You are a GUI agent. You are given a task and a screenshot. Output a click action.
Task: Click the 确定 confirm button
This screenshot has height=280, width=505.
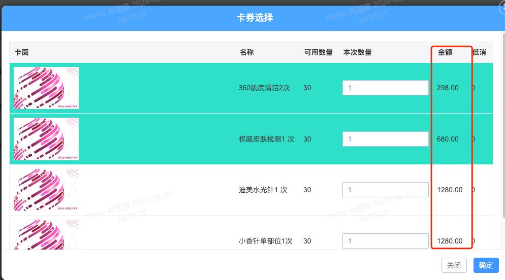coord(486,265)
